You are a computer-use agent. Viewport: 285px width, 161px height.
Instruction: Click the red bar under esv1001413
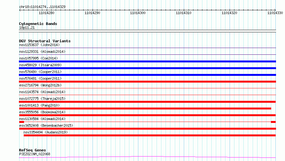[x=145, y=109]
